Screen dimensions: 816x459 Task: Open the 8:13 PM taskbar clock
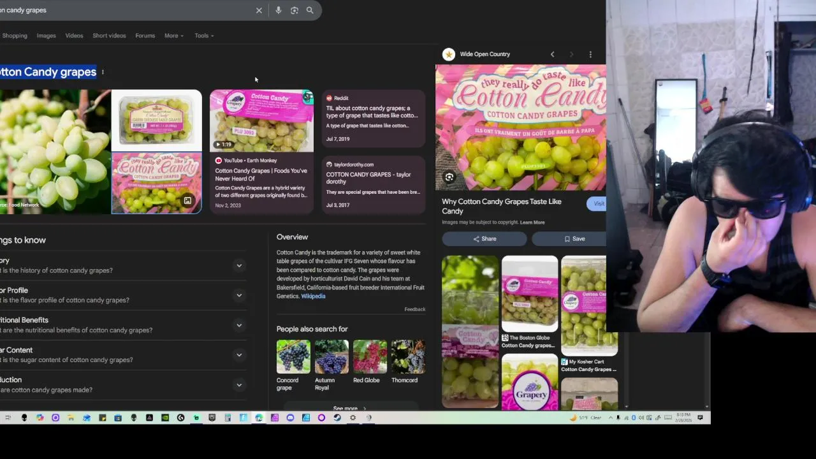pos(683,418)
